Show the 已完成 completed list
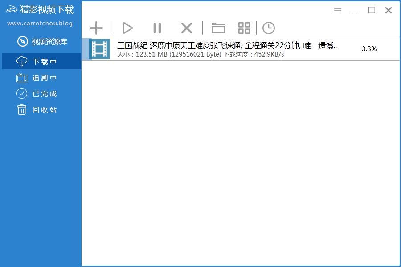 coord(41,94)
